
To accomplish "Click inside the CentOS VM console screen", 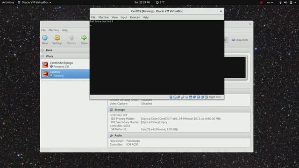I will (157, 57).
